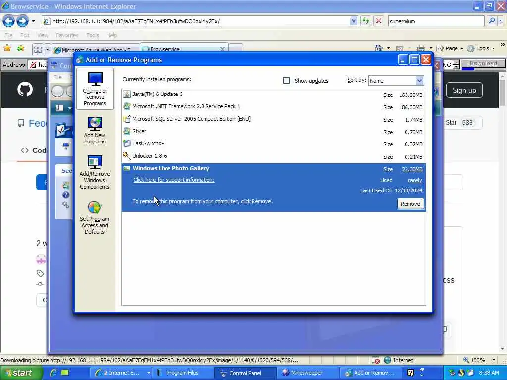
Task: Click the IE Refresh button
Action: pyautogui.click(x=366, y=21)
